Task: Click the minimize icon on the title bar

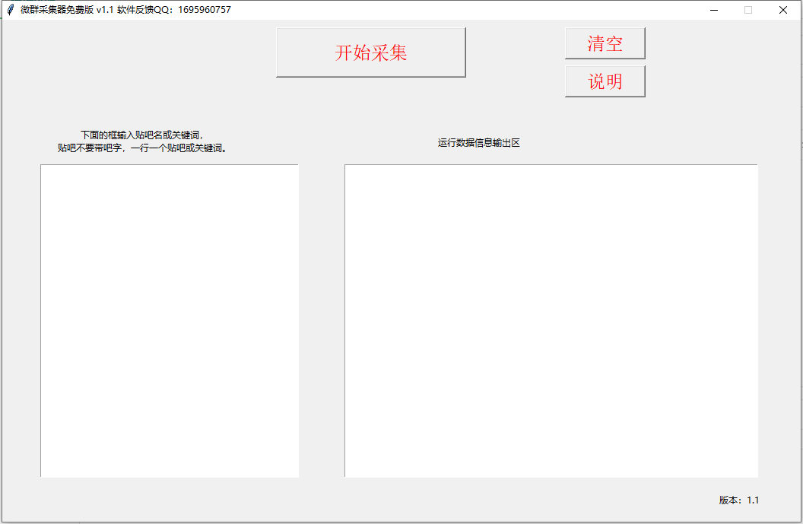Action: [713, 10]
